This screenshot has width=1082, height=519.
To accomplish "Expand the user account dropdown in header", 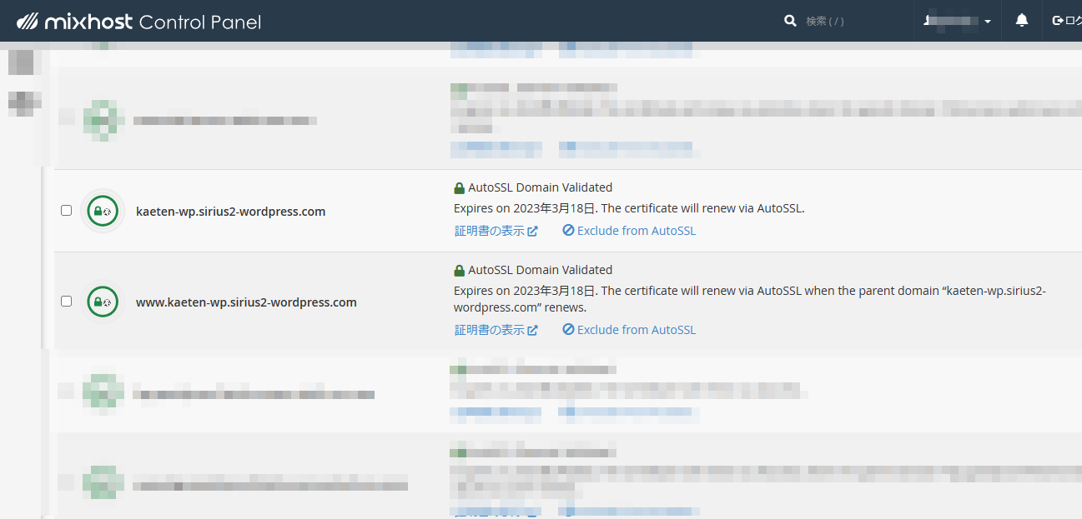I will [958, 21].
